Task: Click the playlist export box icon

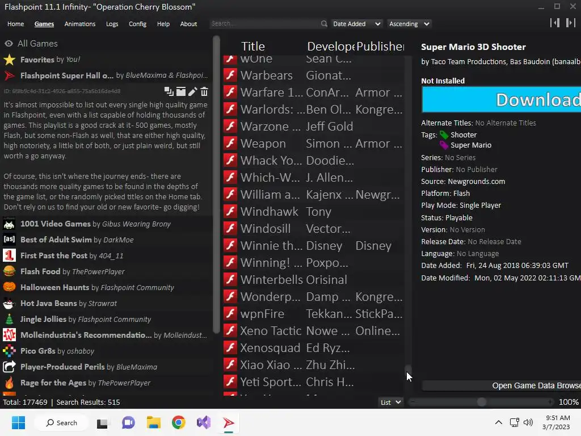Action: [x=181, y=91]
